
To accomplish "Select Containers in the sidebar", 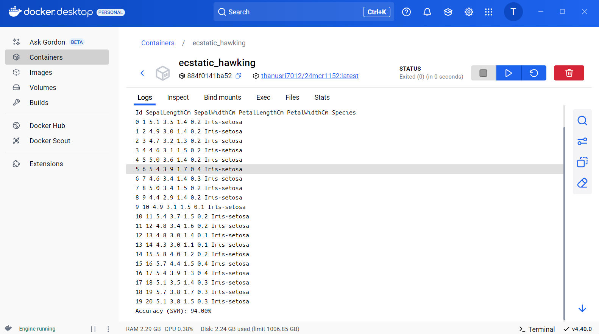I will 57,57.
